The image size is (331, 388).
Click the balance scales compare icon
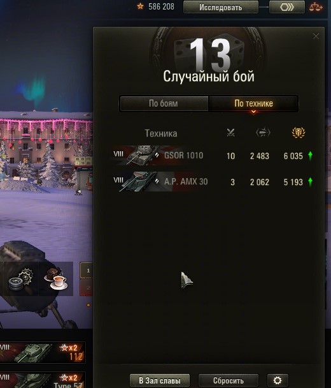pyautogui.click(x=316, y=7)
